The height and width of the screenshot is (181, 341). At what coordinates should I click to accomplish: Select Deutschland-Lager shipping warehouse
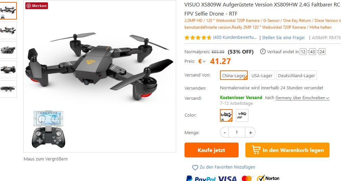point(296,76)
